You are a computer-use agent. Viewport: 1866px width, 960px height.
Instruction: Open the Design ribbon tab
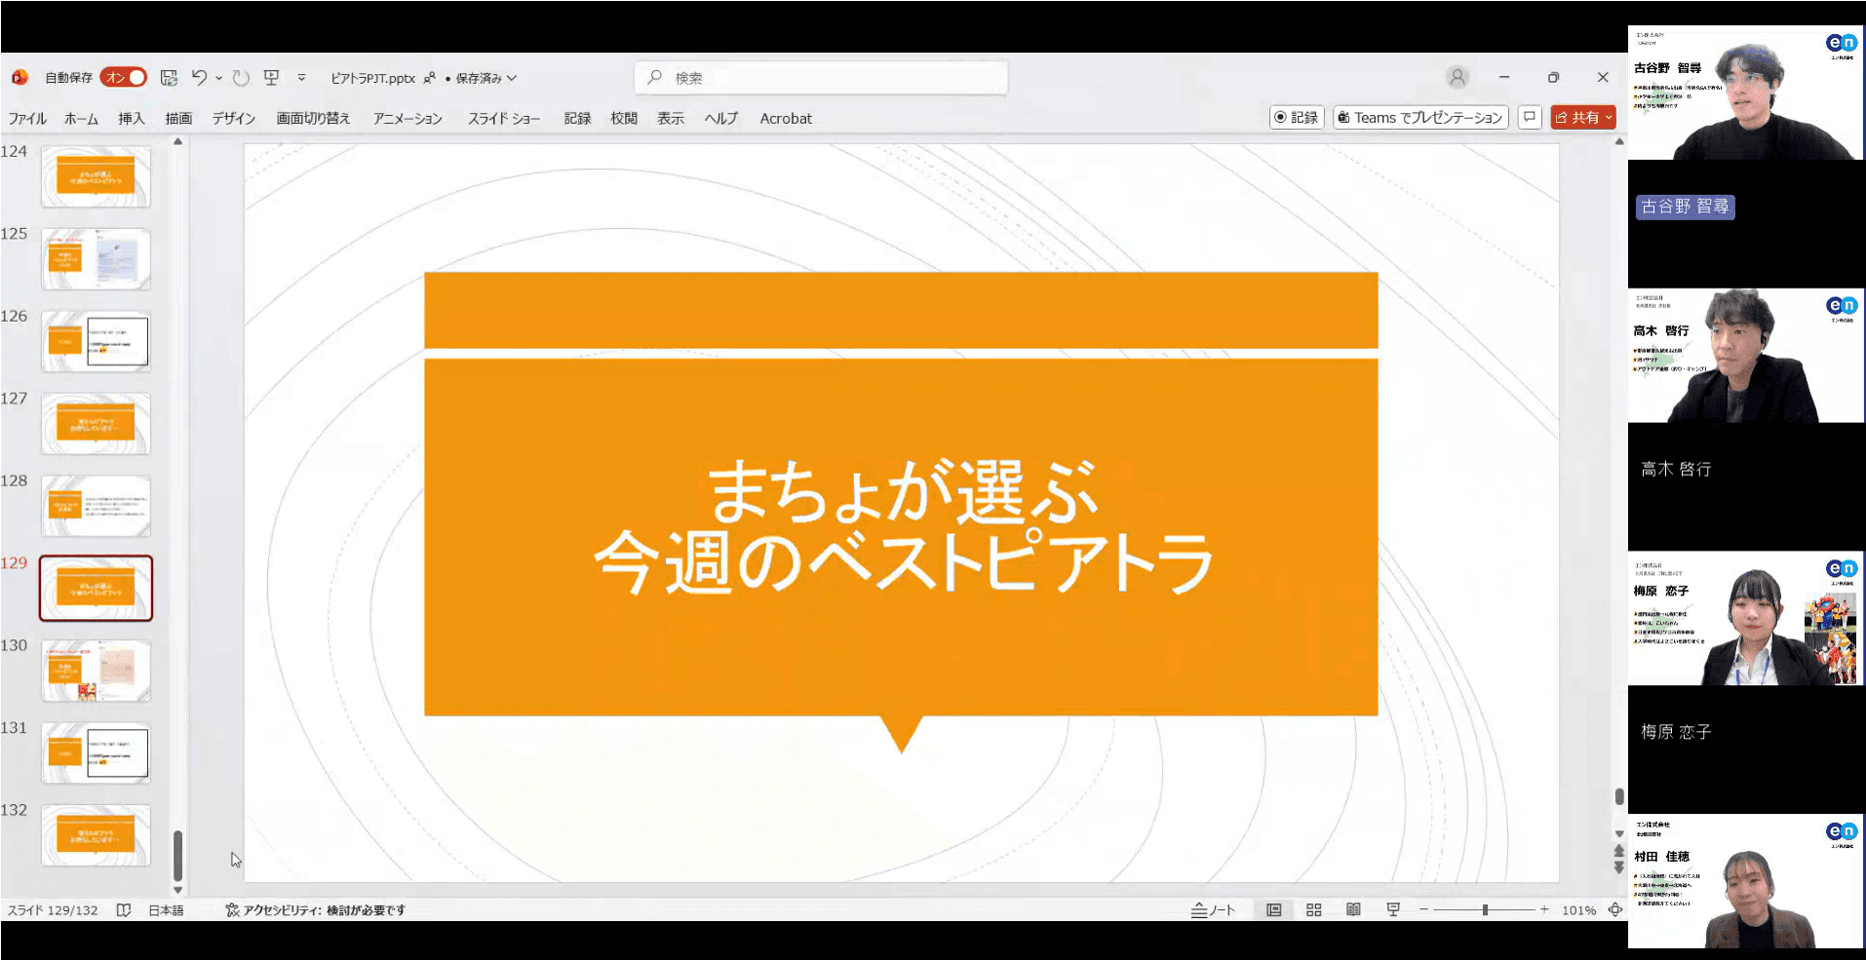click(x=233, y=118)
